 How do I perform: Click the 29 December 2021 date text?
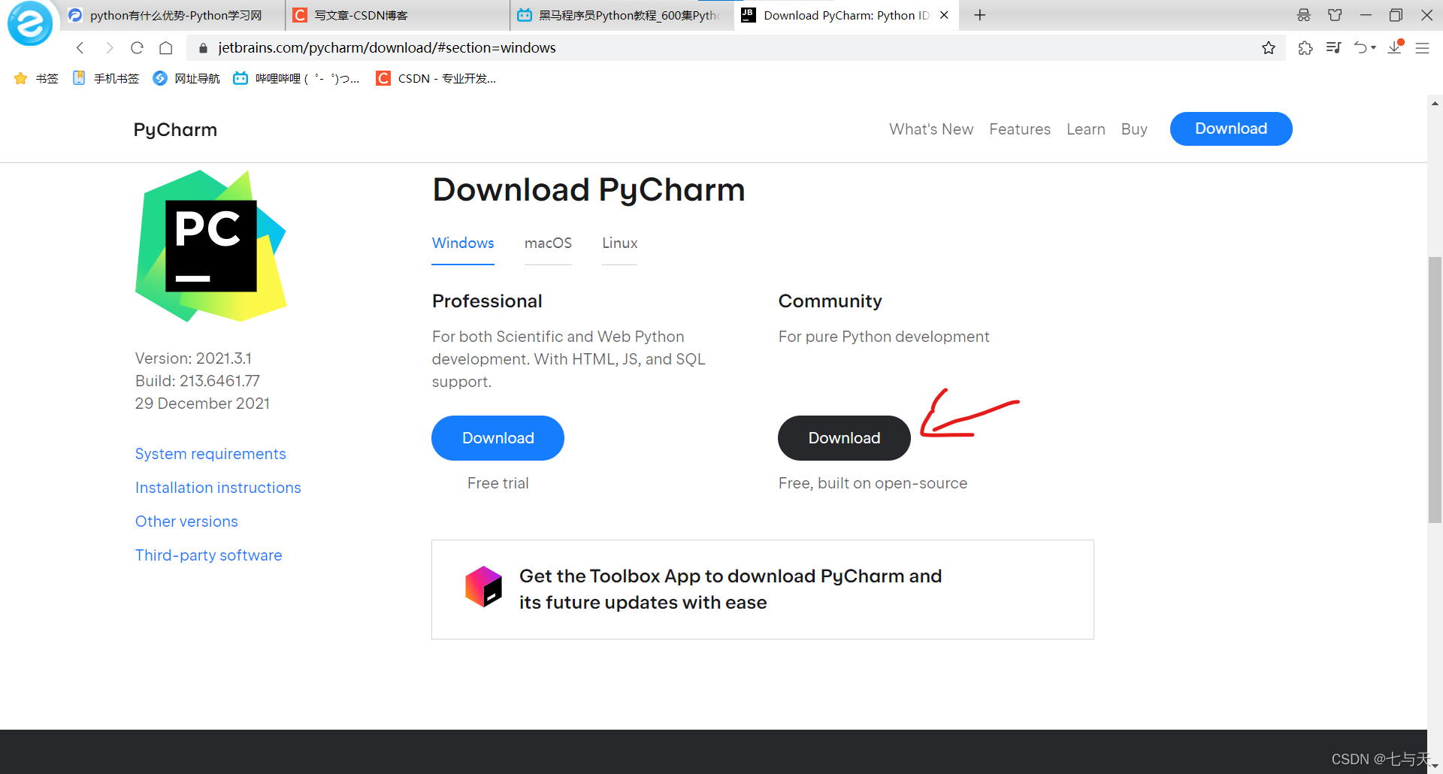[202, 404]
